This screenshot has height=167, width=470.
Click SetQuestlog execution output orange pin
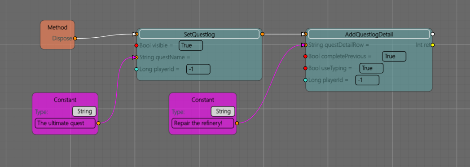click(262, 34)
